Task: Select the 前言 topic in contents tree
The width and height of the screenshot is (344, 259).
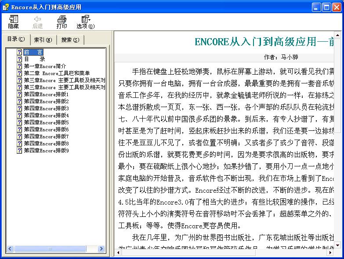Action: (x=33, y=52)
